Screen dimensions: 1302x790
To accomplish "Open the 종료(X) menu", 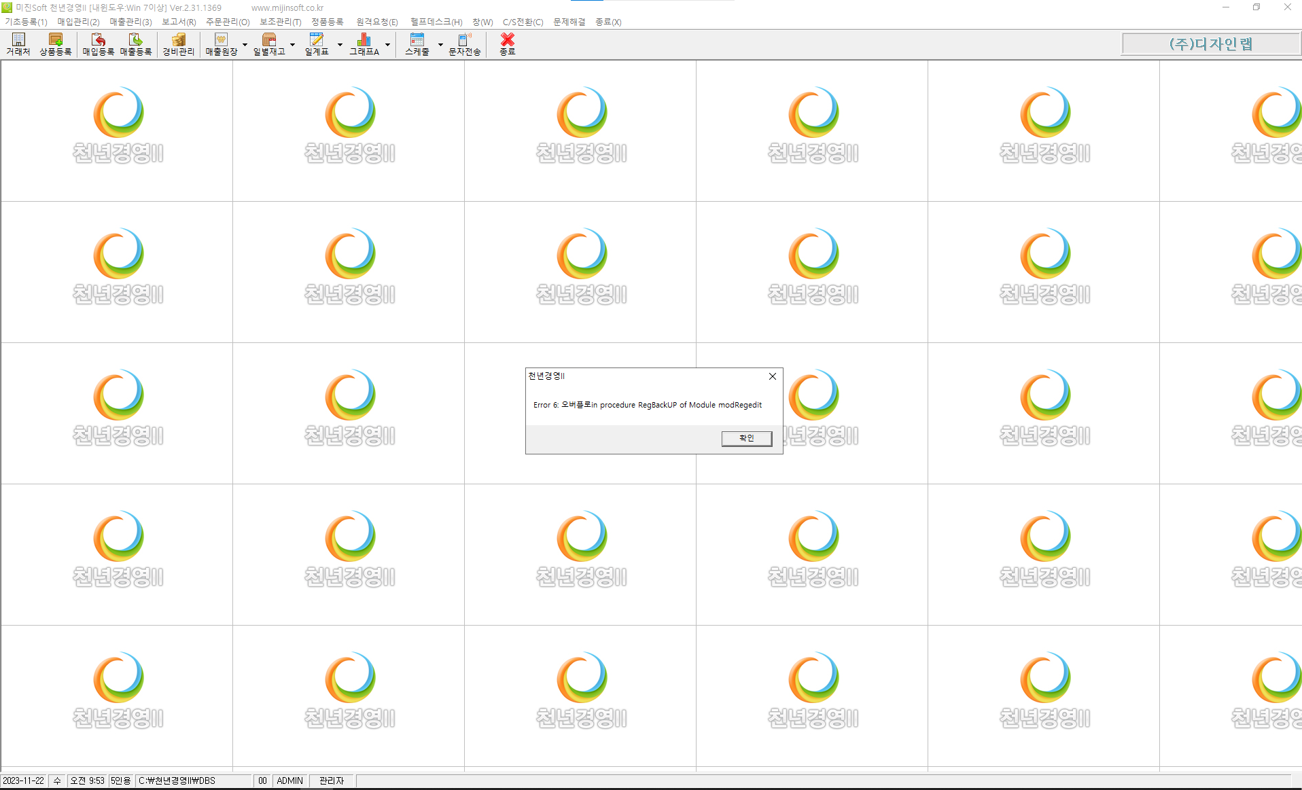I will pyautogui.click(x=608, y=22).
